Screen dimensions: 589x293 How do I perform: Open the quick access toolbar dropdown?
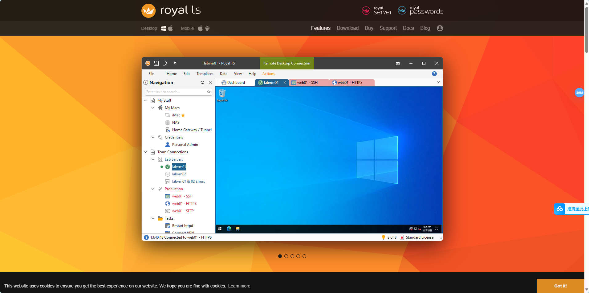click(x=175, y=63)
